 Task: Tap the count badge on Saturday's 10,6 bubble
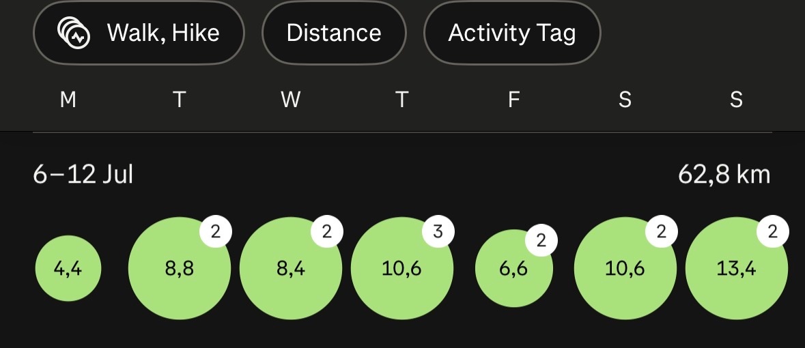point(661,231)
